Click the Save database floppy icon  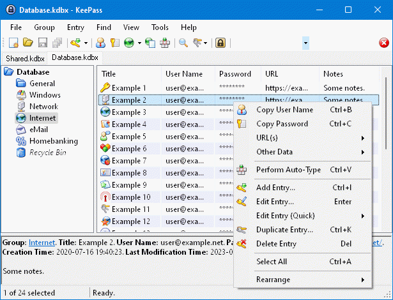[43, 43]
